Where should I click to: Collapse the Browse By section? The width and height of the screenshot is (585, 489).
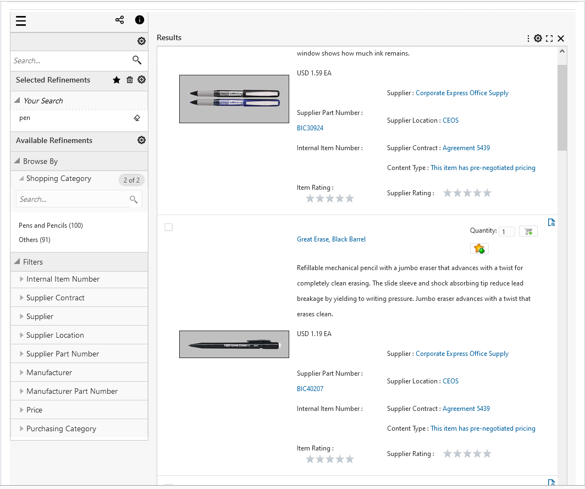click(x=17, y=161)
